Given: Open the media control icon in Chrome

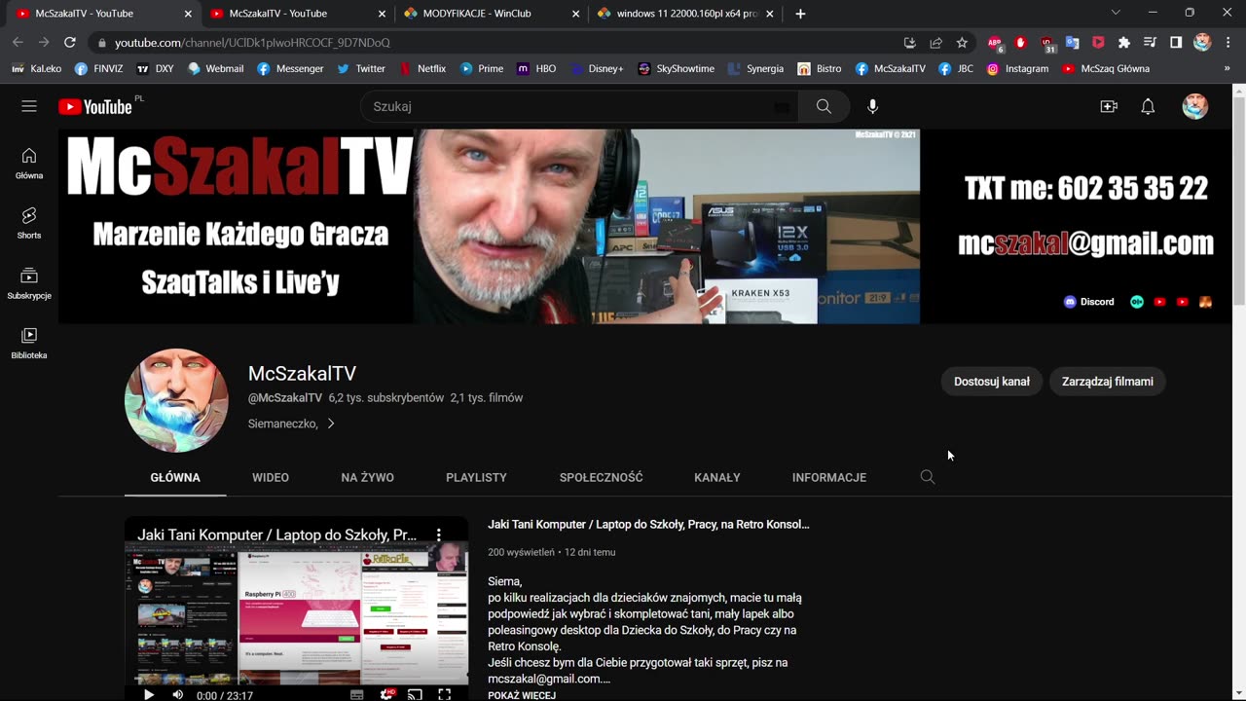Looking at the screenshot, I should (1150, 42).
